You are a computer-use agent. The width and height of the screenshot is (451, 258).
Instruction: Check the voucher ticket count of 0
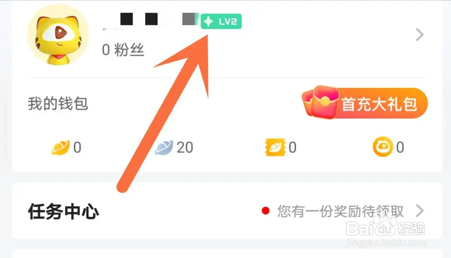pos(292,147)
